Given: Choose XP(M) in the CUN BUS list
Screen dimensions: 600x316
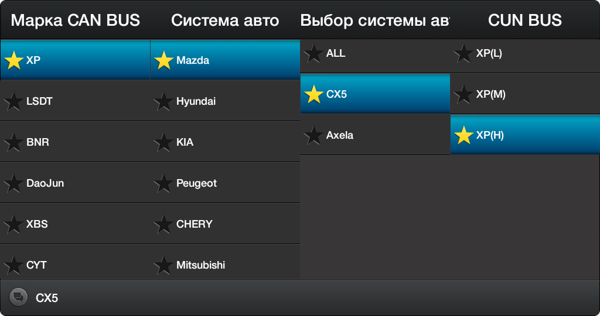Looking at the screenshot, I should [525, 94].
